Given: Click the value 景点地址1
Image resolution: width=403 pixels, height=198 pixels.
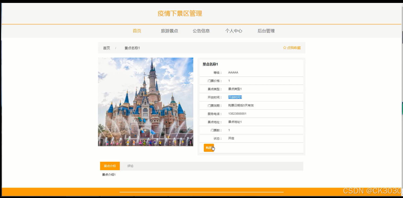Looking at the screenshot, I should coord(235,122).
